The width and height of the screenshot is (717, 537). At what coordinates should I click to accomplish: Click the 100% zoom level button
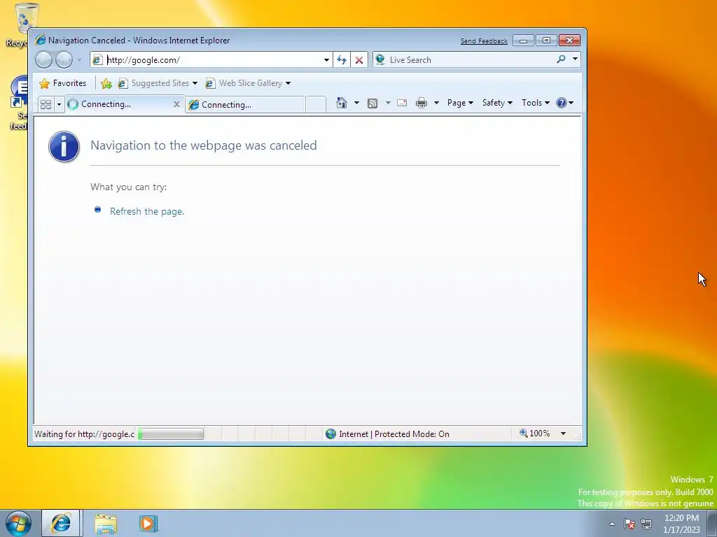(534, 434)
